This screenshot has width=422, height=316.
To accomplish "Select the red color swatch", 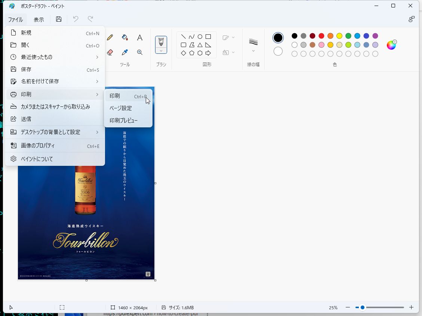I will pyautogui.click(x=321, y=36).
